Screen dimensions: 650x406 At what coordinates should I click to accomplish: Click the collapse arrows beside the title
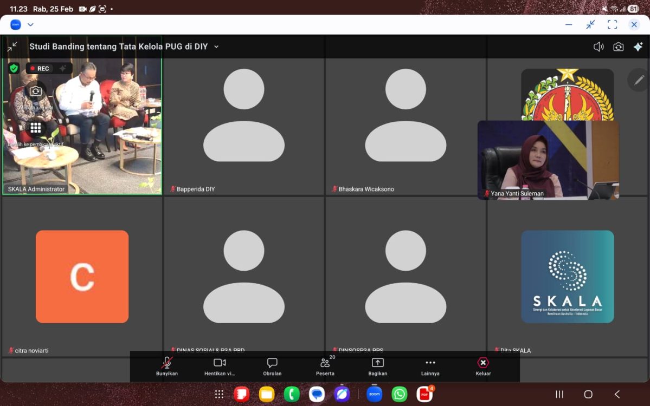pos(12,47)
